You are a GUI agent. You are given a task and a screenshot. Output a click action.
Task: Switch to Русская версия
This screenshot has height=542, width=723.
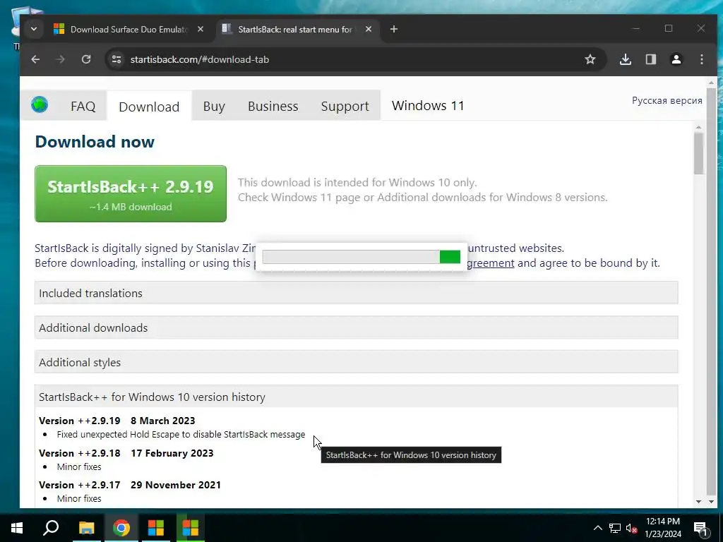tap(667, 100)
